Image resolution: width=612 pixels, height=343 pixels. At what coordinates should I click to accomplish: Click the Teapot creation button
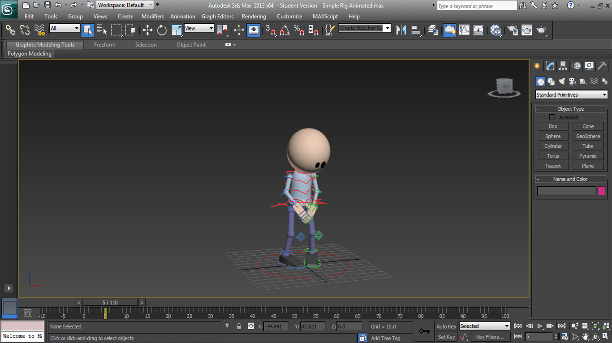click(553, 166)
